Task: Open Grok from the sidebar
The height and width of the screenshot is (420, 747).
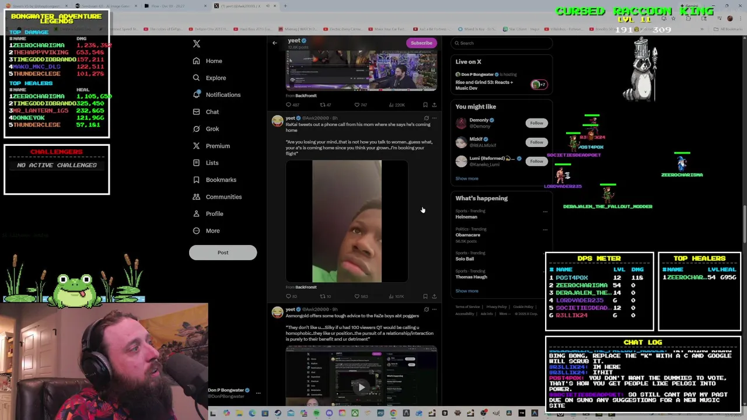Action: (x=206, y=129)
